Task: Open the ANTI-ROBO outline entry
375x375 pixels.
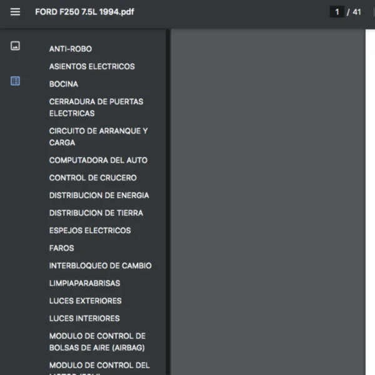Action: 71,49
